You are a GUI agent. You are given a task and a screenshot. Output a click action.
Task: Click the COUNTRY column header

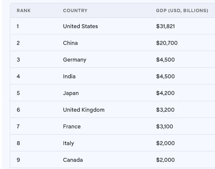(75, 10)
